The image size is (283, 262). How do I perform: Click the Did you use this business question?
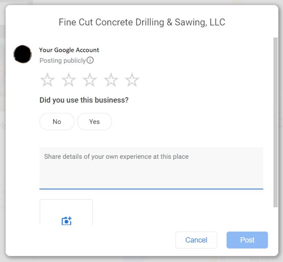pyautogui.click(x=84, y=100)
